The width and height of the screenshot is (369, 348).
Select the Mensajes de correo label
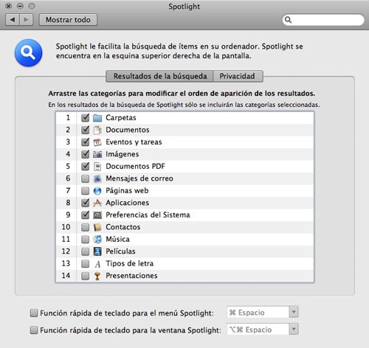139,178
